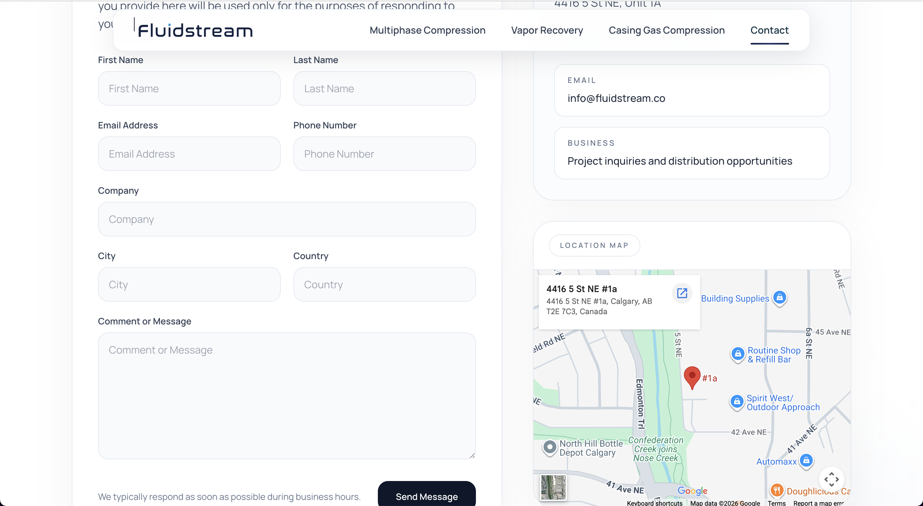Select the Contact tab
The height and width of the screenshot is (506, 923).
click(769, 30)
